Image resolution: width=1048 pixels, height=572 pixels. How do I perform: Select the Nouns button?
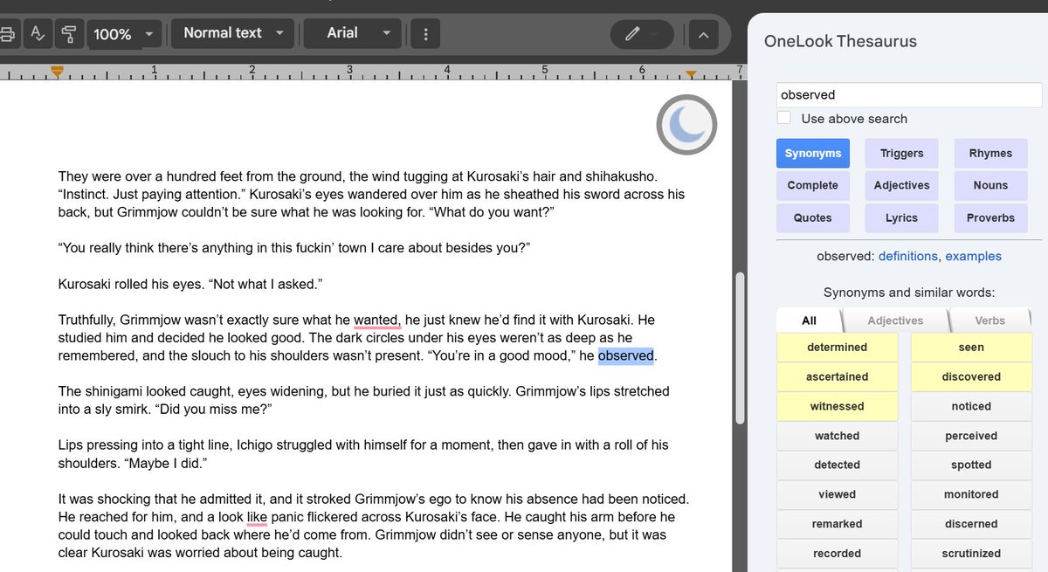(x=990, y=186)
